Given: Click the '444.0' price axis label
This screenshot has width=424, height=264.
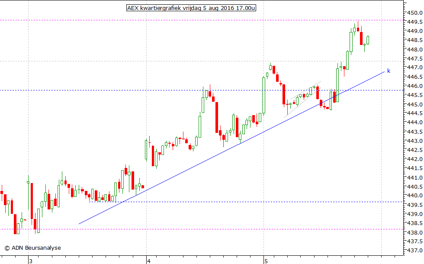Looking at the screenshot, I should tap(415, 122).
